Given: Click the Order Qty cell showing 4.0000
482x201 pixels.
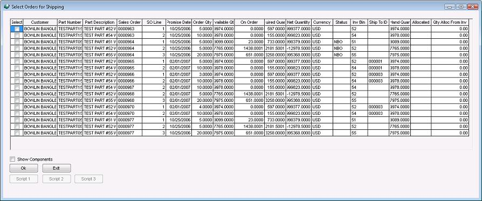Looking at the screenshot, I should pyautogui.click(x=203, y=107).
